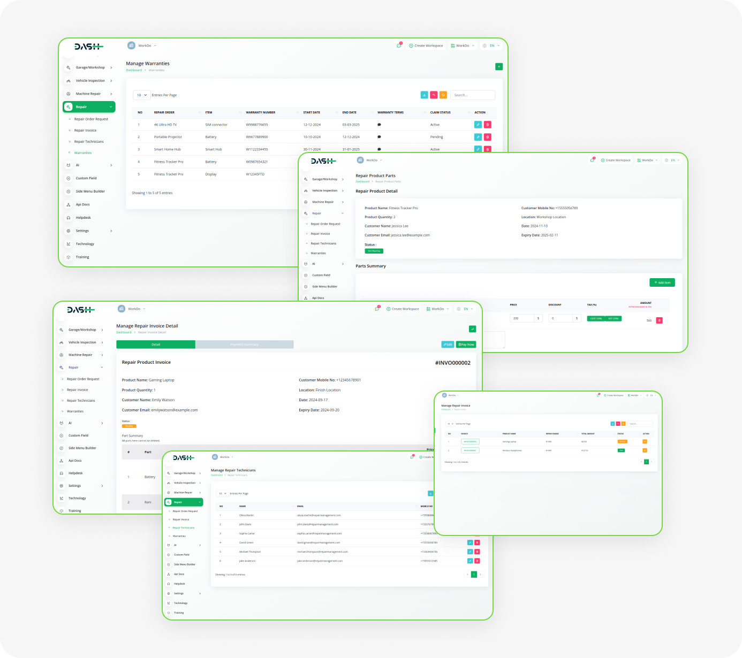Open Repair Technicians in Warranties sidebar
Viewport: 742px width, 658px height.
89,142
